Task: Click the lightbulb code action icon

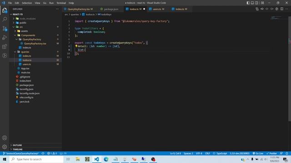Action: [76, 46]
